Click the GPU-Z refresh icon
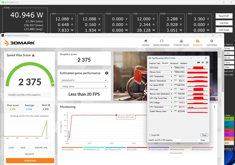Viewport: 235px width, 165px height. pos(203,62)
